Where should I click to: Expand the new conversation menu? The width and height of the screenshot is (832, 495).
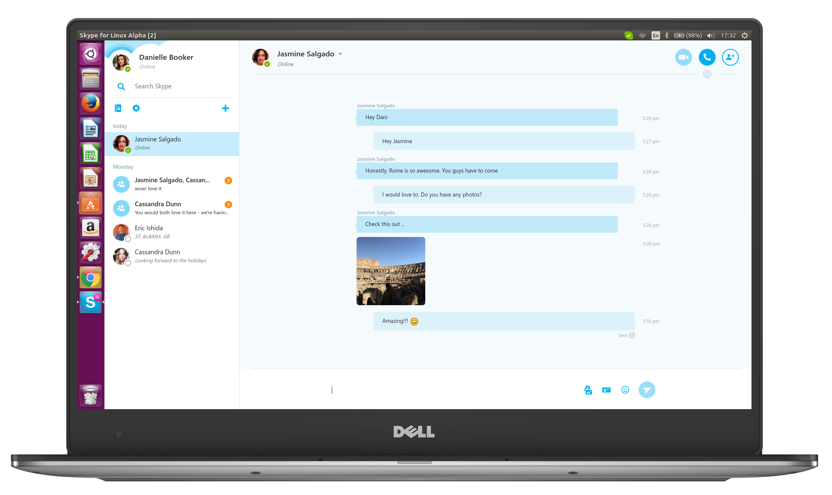click(x=225, y=108)
